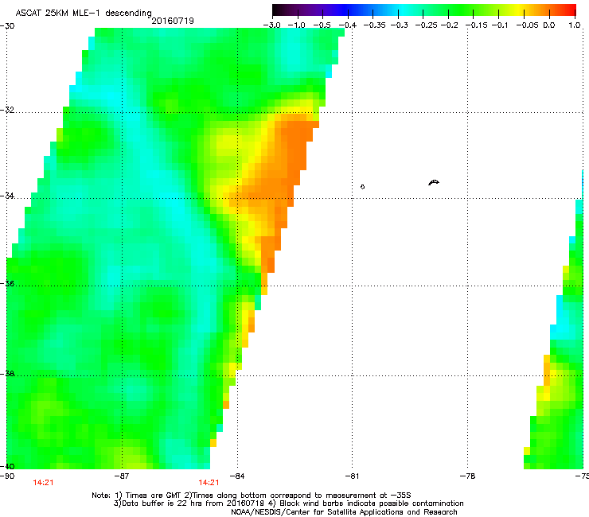
Task: Click the '-84' longitude axis label
Action: [x=237, y=476]
